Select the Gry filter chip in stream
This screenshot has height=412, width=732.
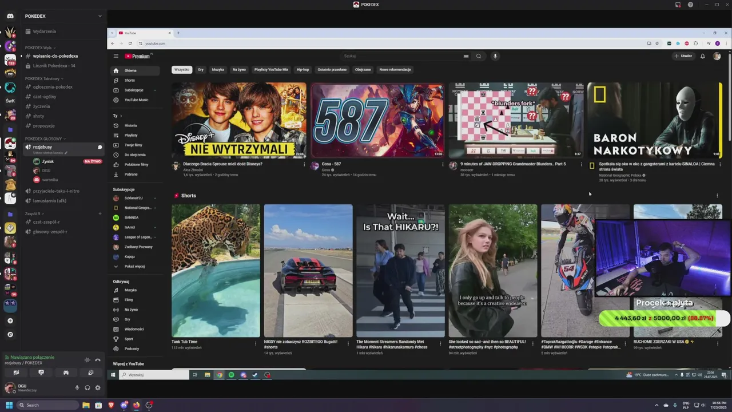pyautogui.click(x=201, y=69)
